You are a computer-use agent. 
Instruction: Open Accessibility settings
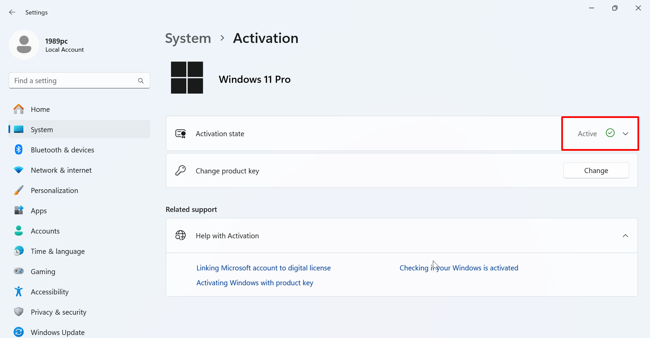click(x=79, y=292)
